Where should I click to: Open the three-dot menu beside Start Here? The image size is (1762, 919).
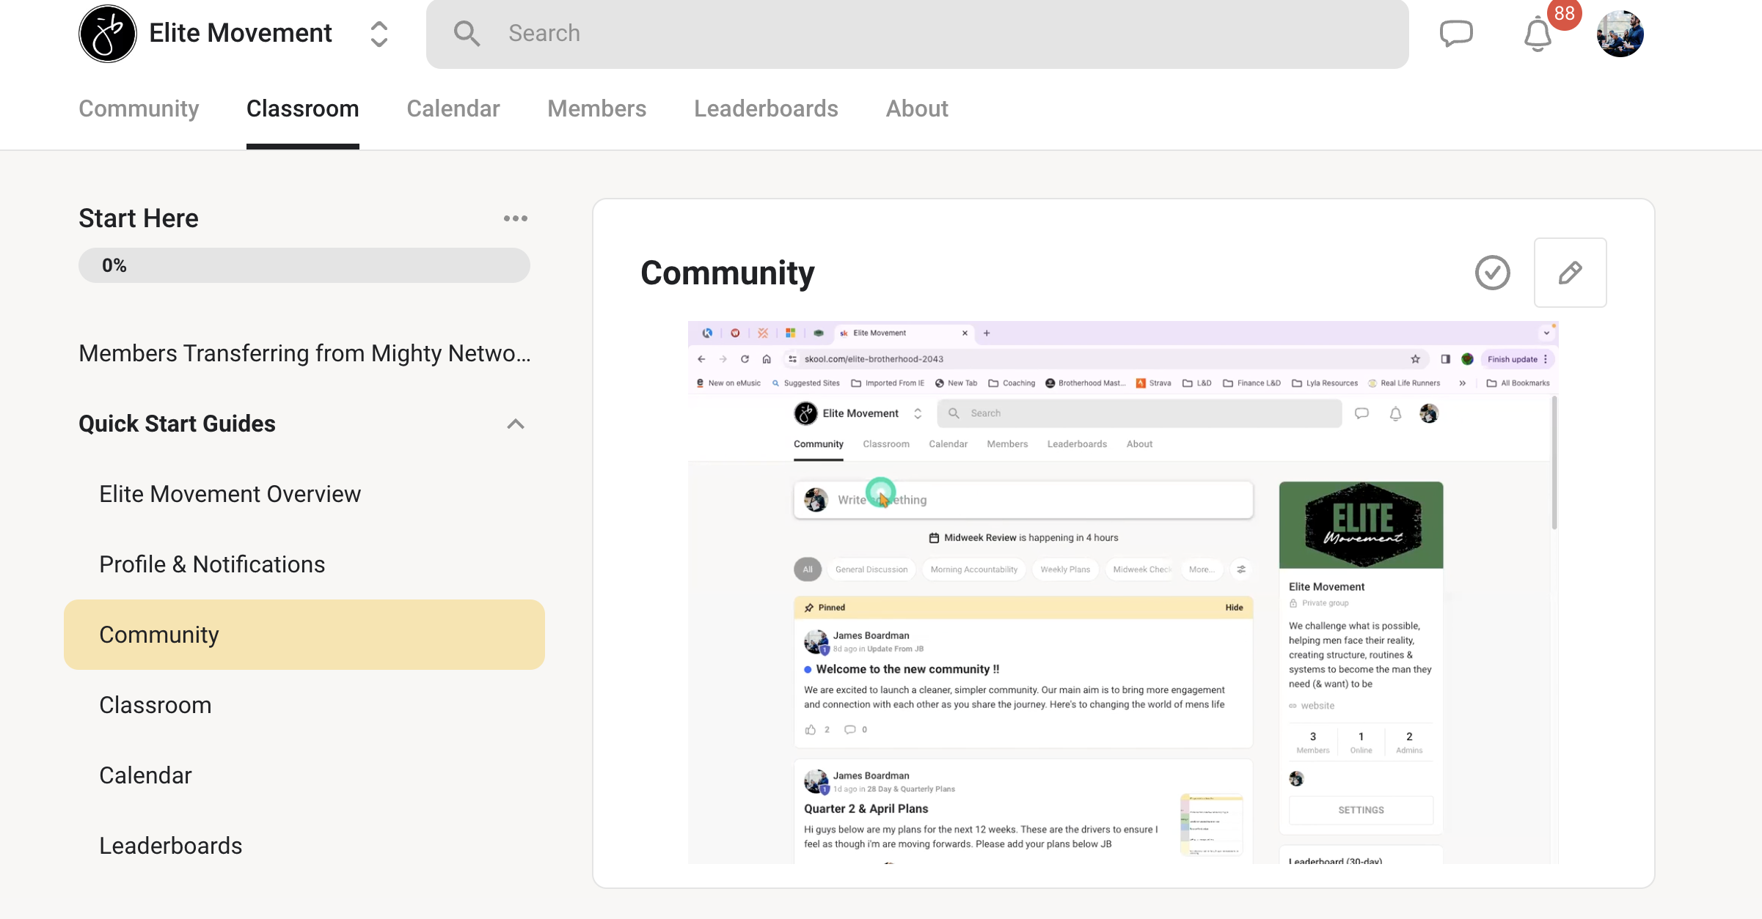coord(515,218)
